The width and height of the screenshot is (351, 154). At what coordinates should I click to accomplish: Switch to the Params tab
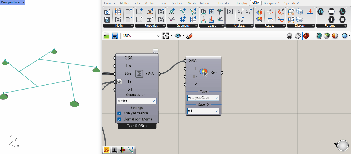pyautogui.click(x=109, y=3)
